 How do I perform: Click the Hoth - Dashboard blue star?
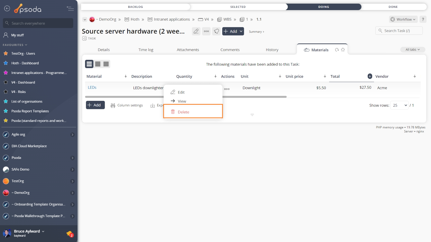coord(6,63)
